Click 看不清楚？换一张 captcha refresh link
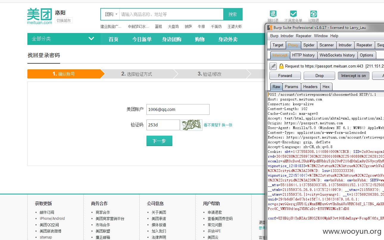Viewport: 384px width, 240px height. 218,125
